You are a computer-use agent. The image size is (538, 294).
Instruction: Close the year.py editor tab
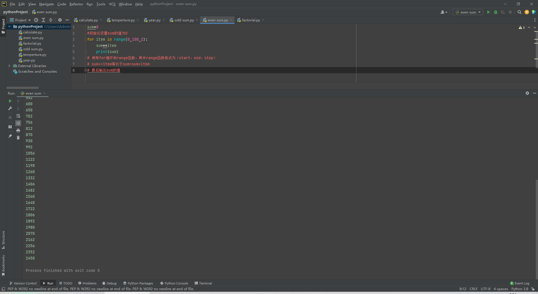[x=164, y=20]
